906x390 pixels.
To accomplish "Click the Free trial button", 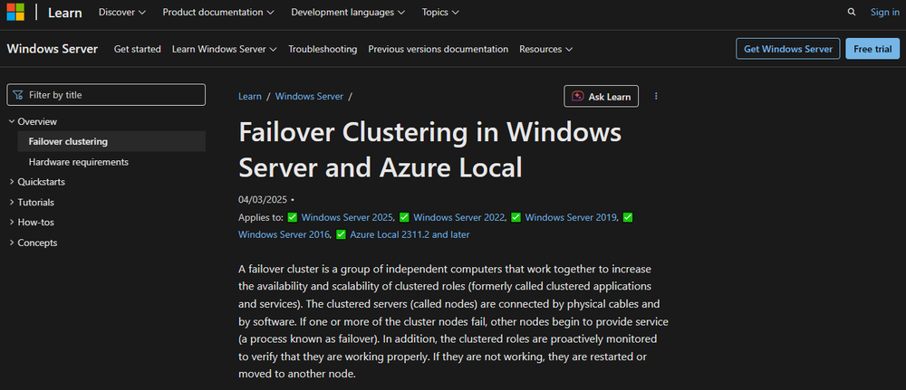I will [x=872, y=49].
